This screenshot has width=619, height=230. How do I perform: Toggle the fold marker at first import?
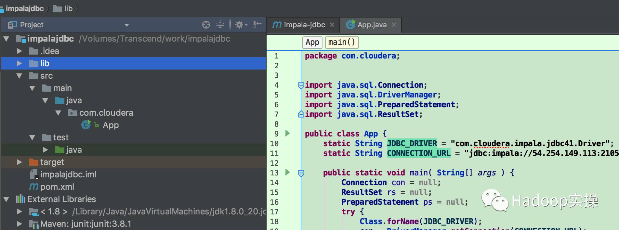click(301, 85)
